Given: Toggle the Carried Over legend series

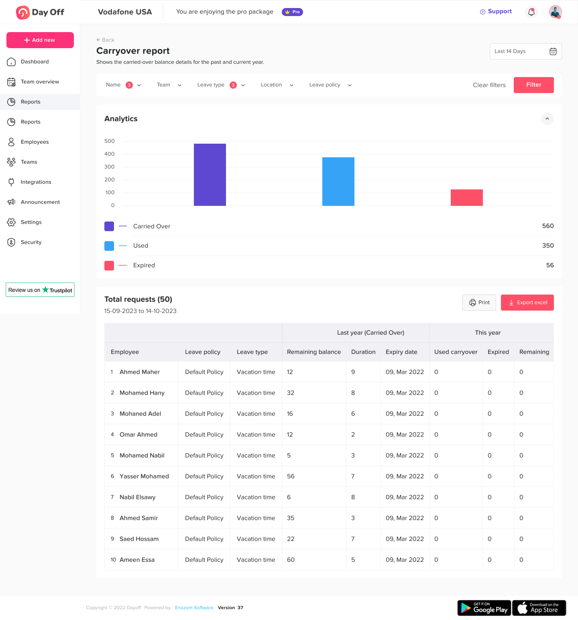Looking at the screenshot, I should tap(109, 226).
